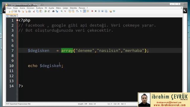Viewport: 190px width, 107px height.
Task: Click "Col : 24" in the status bar
Action: click(x=116, y=104)
